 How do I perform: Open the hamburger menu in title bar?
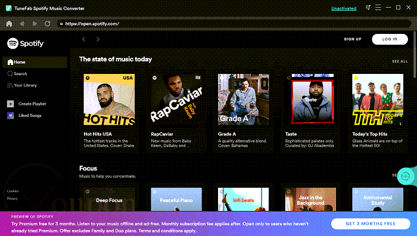378,8
